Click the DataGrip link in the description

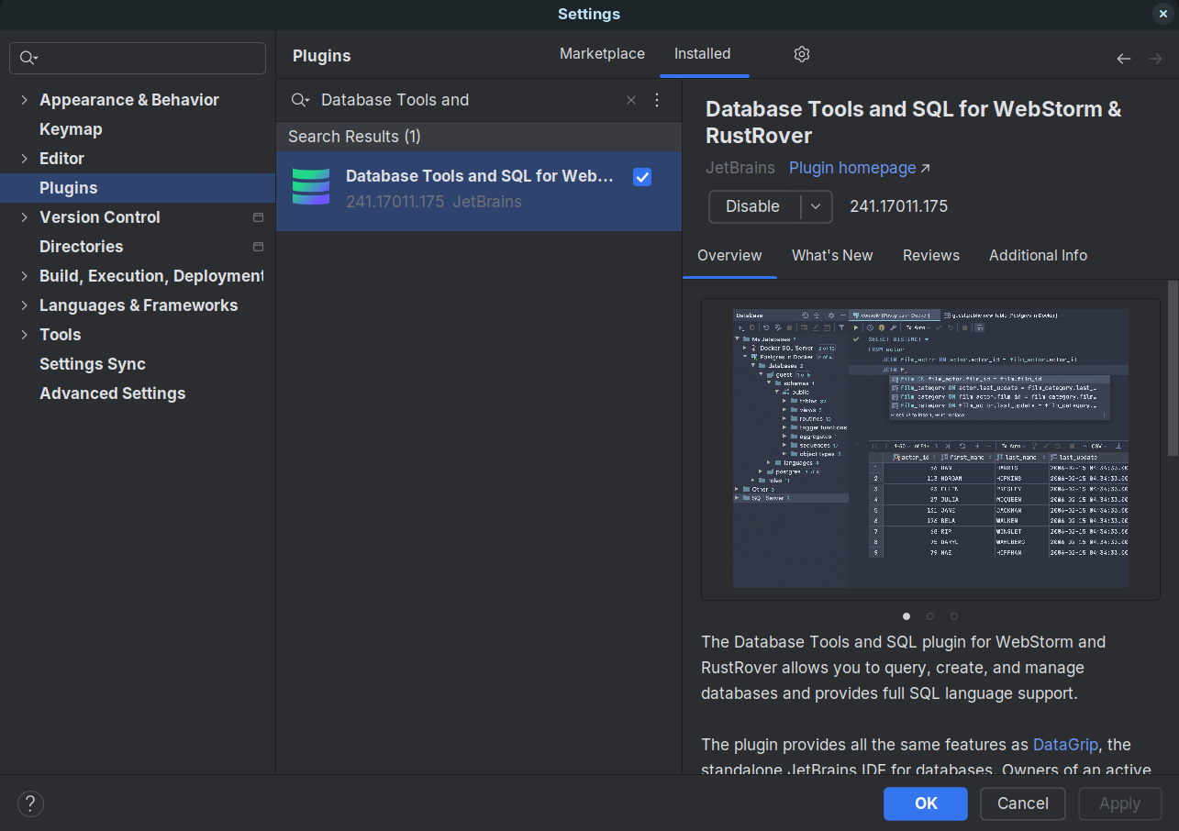(x=1065, y=745)
